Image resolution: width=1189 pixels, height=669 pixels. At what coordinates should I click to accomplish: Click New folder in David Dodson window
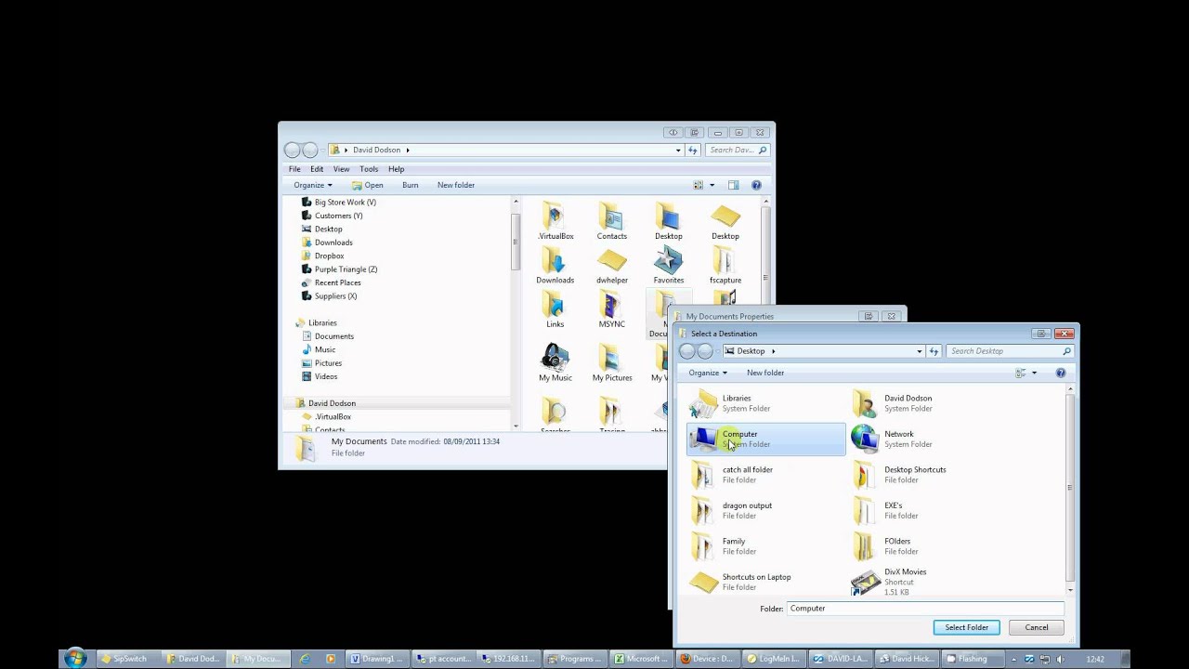456,185
